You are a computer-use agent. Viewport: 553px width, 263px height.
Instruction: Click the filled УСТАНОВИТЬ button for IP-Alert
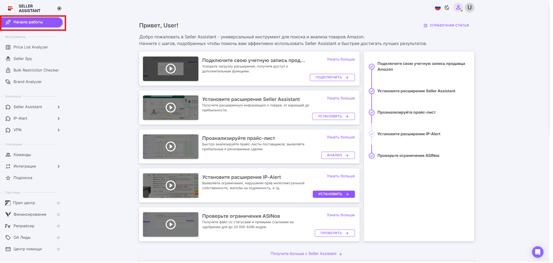(x=334, y=194)
